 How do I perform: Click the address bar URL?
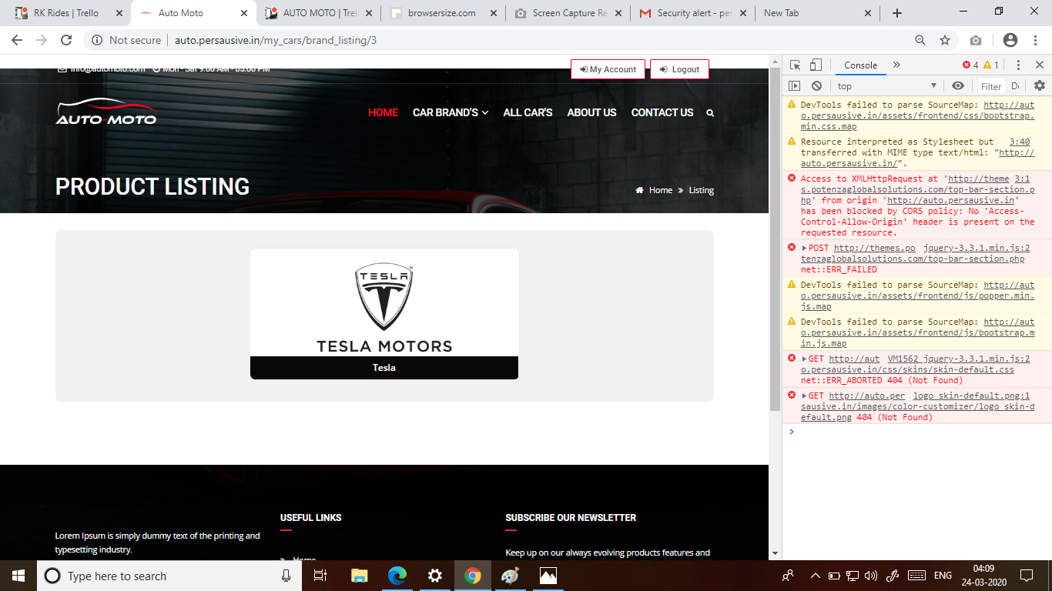click(276, 40)
